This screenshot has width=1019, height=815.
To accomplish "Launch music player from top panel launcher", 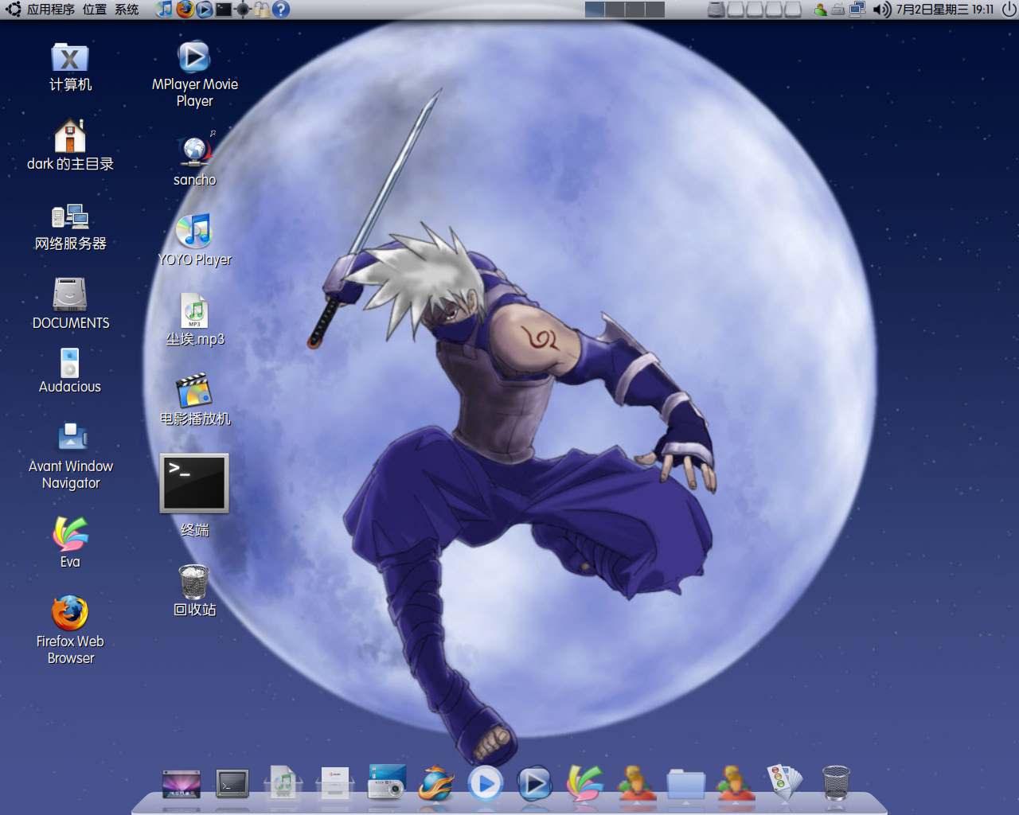I will (x=164, y=10).
